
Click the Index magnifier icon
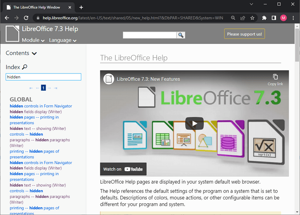[x=25, y=67]
